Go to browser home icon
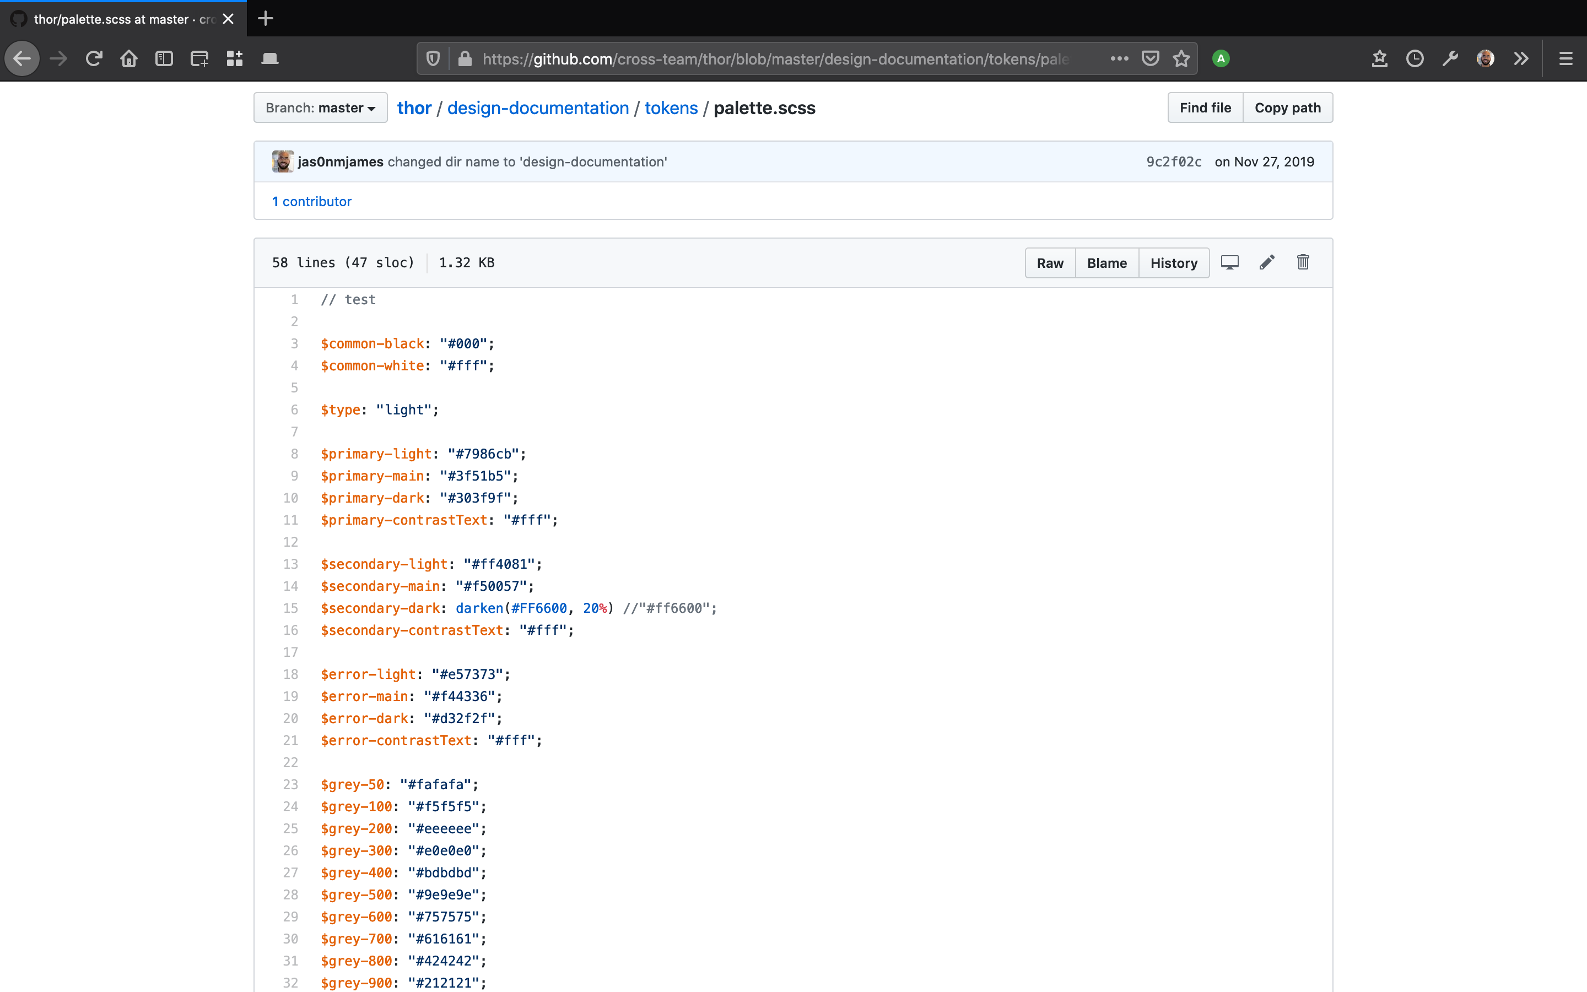The height and width of the screenshot is (992, 1587). click(x=128, y=59)
